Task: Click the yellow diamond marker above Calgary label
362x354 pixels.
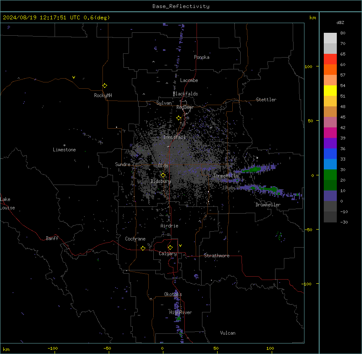Action: 170,248
